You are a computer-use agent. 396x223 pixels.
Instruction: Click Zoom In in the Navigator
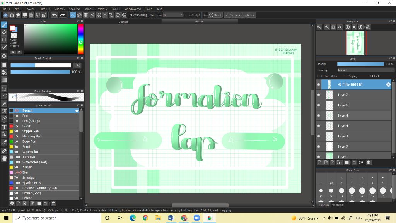327,27
